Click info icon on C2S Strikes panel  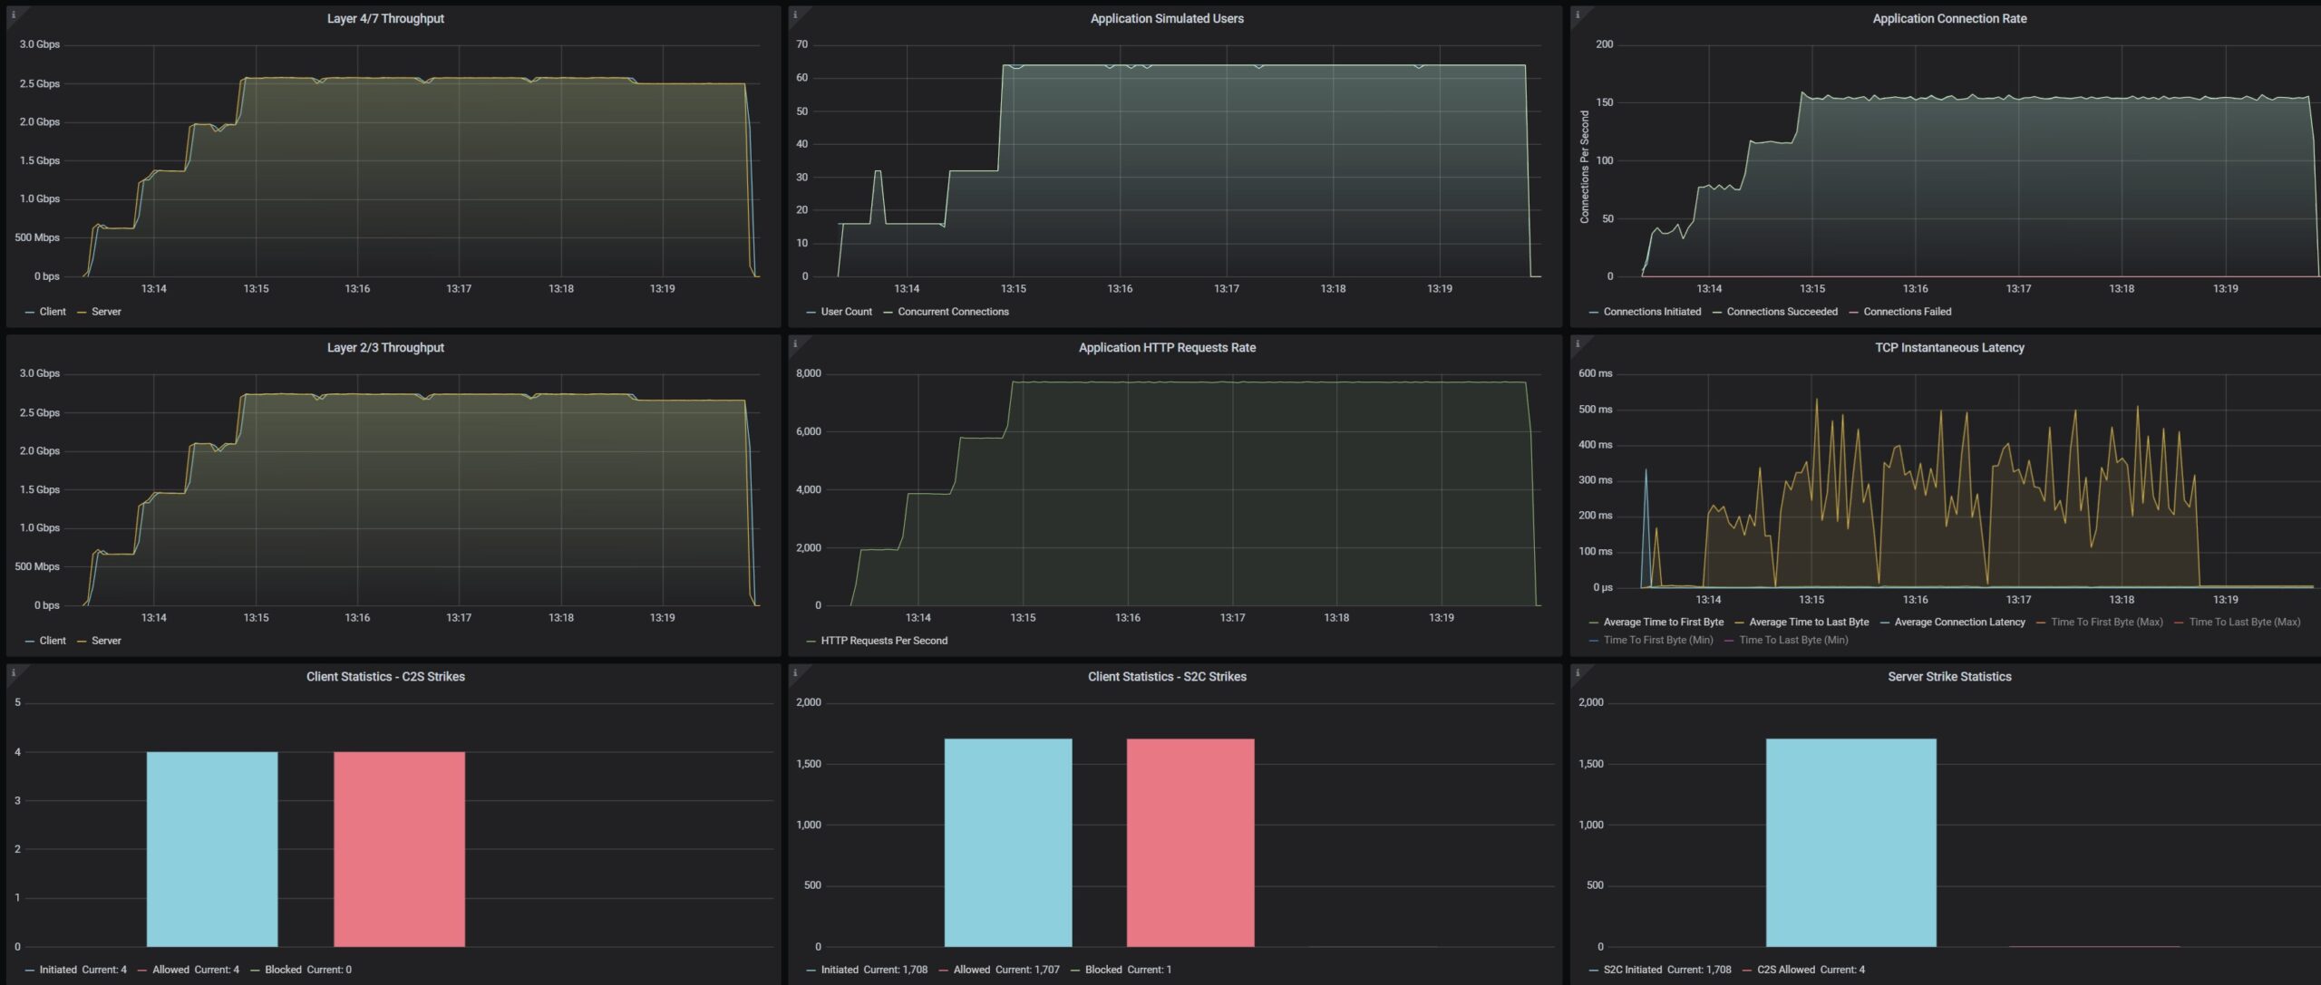(x=13, y=672)
